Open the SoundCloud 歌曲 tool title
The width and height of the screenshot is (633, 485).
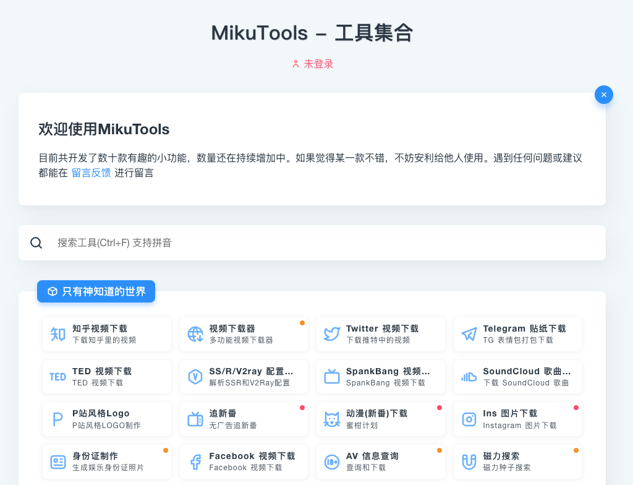coord(527,371)
